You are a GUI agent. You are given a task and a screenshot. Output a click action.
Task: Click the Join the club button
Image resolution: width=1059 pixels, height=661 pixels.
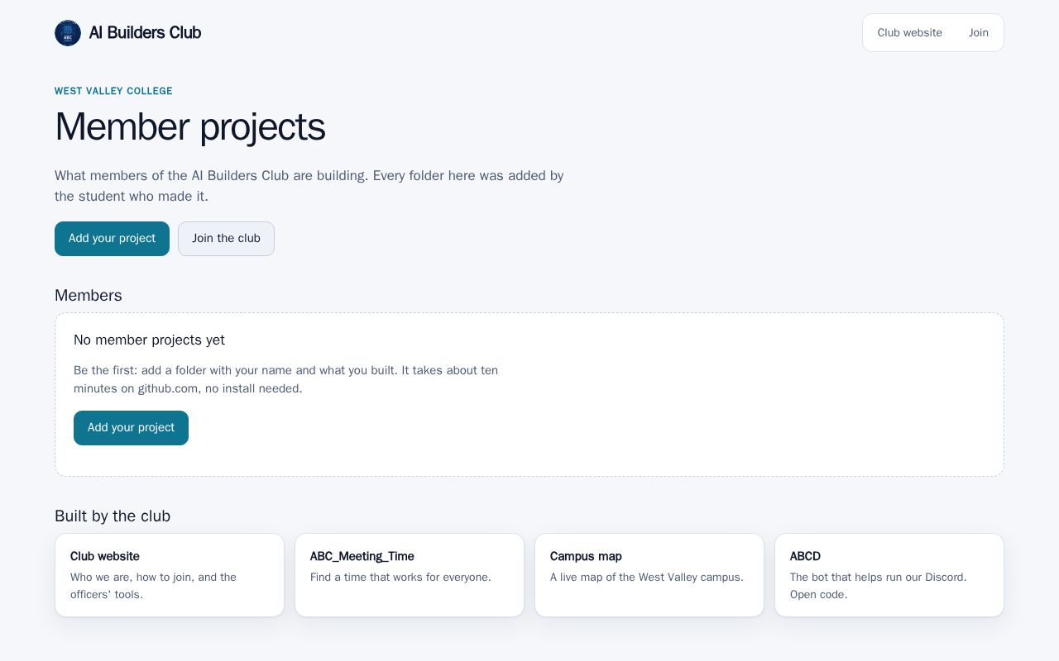226,239
